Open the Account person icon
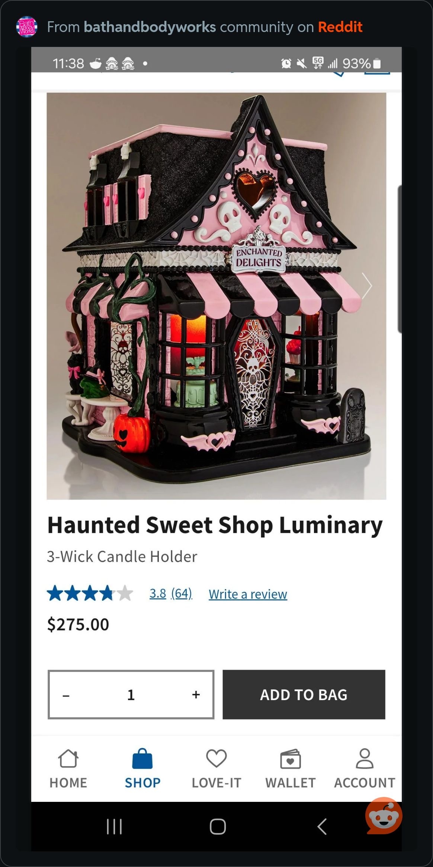 coord(365,759)
